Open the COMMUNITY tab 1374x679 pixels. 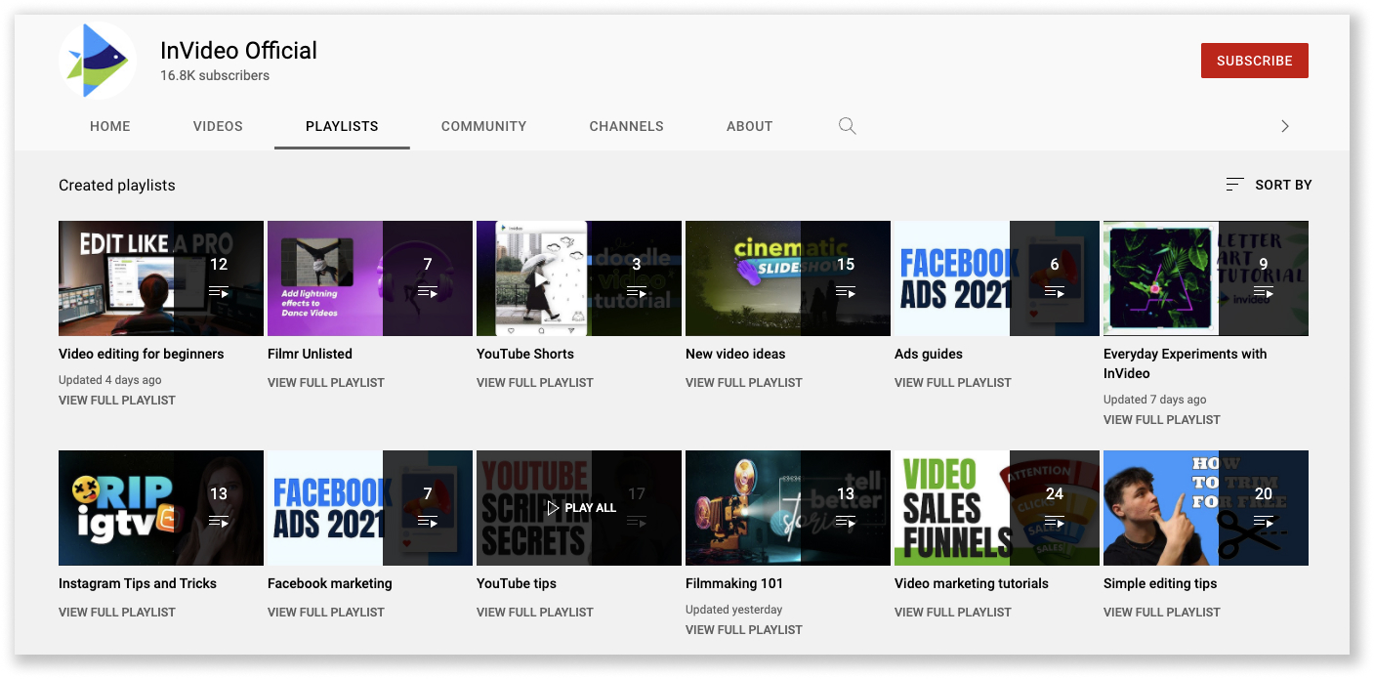[x=483, y=126]
